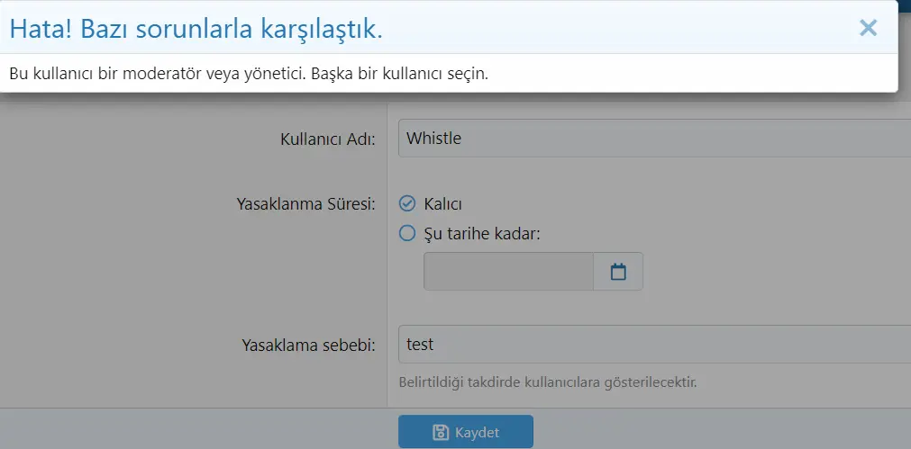Click the moderator error message text
Screen dimensions: 911x449
tap(248, 74)
